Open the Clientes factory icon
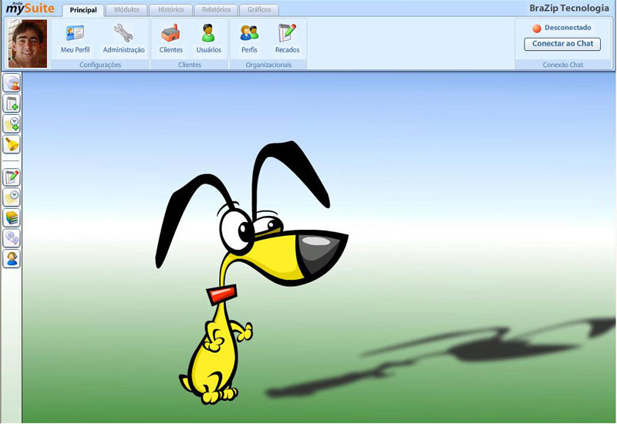617x424 pixels. (170, 33)
